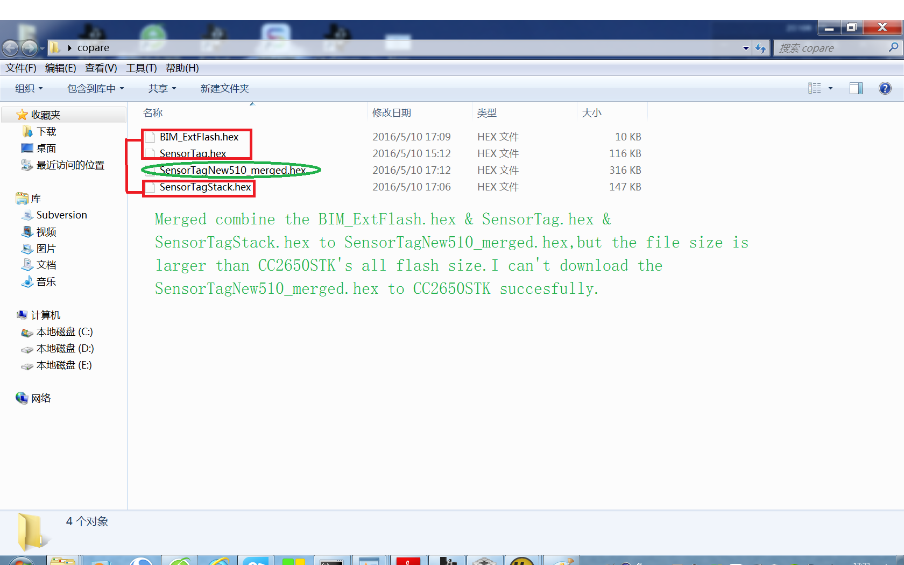Screen dimensions: 904x565
Task: Click the SensorTagStack.hex file icon
Action: tap(150, 187)
